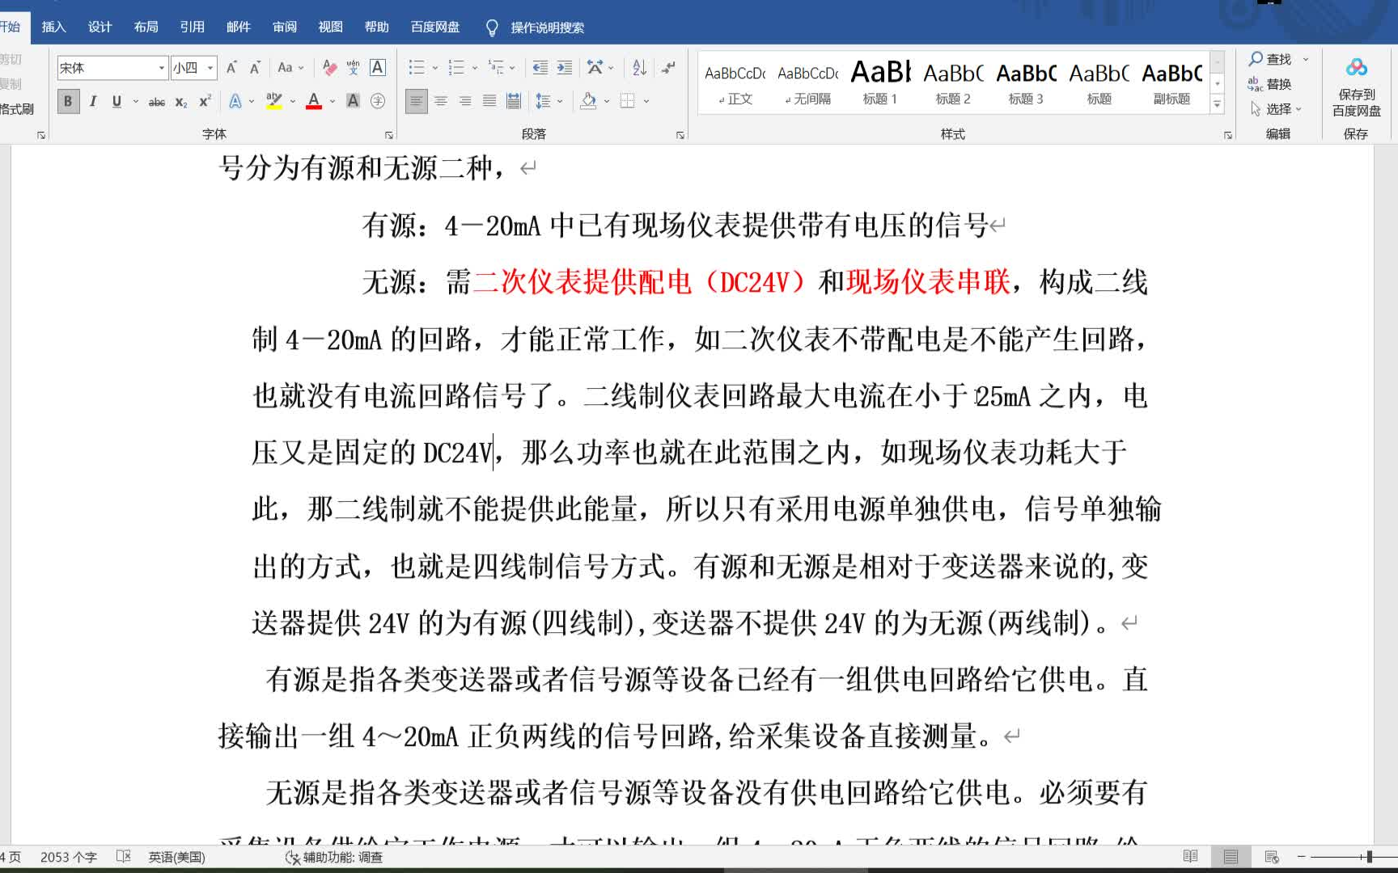Switch to read mode view
1398x873 pixels.
(1190, 856)
